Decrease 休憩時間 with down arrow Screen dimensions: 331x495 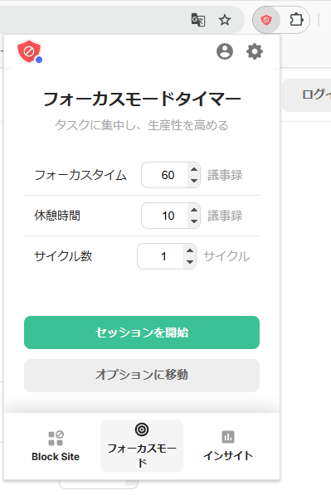tap(194, 221)
